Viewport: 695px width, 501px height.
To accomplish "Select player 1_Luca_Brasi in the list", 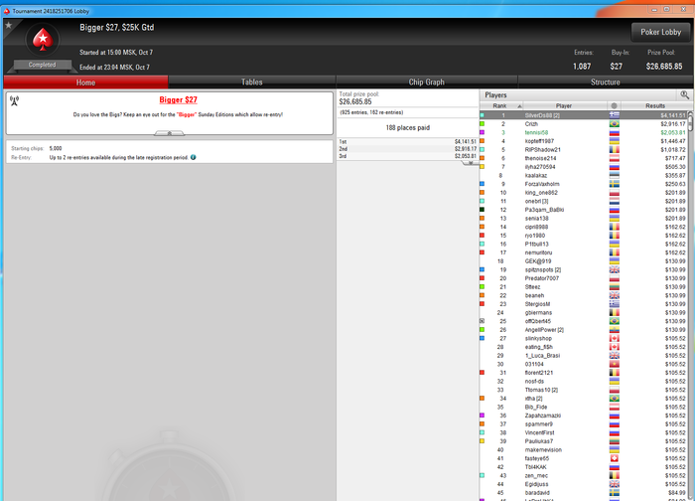I will [584, 356].
